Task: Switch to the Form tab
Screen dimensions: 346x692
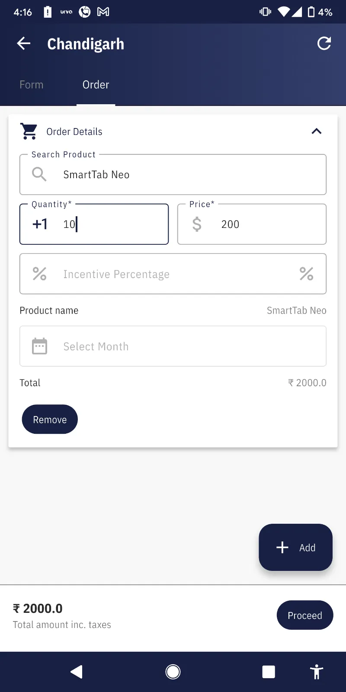Action: click(x=32, y=85)
